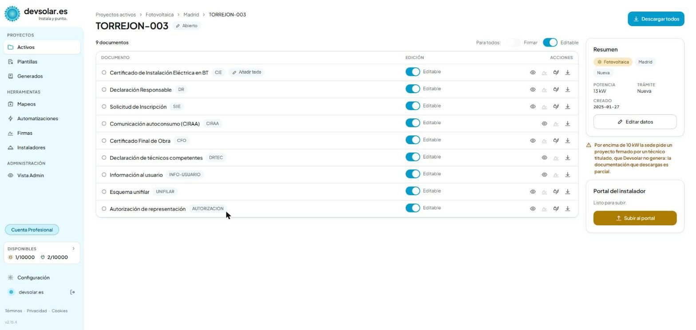
Task: Download the Certificado de Instalación Eléctrica document
Action: pyautogui.click(x=567, y=72)
